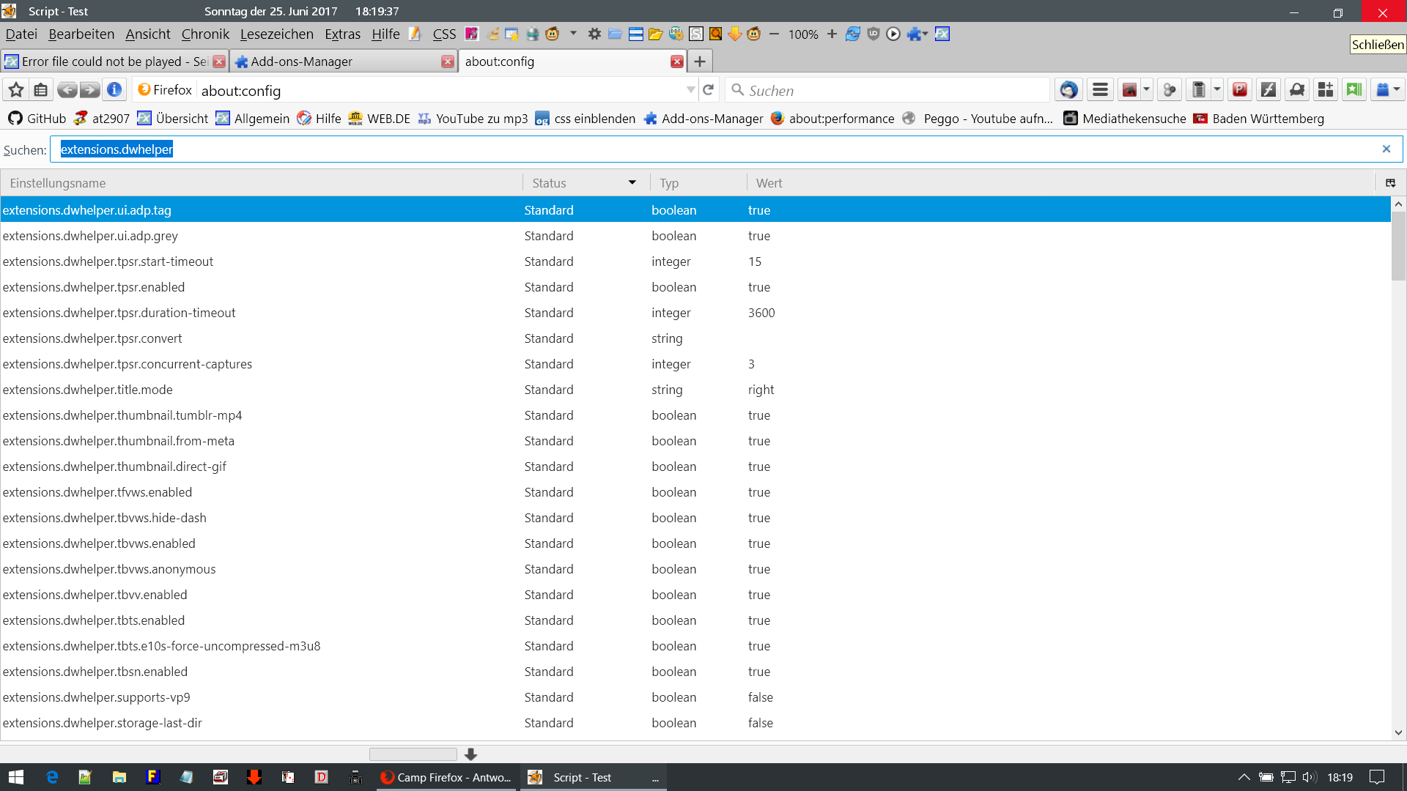The width and height of the screenshot is (1407, 791).
Task: Click the Status column sort arrow
Action: pyautogui.click(x=632, y=183)
